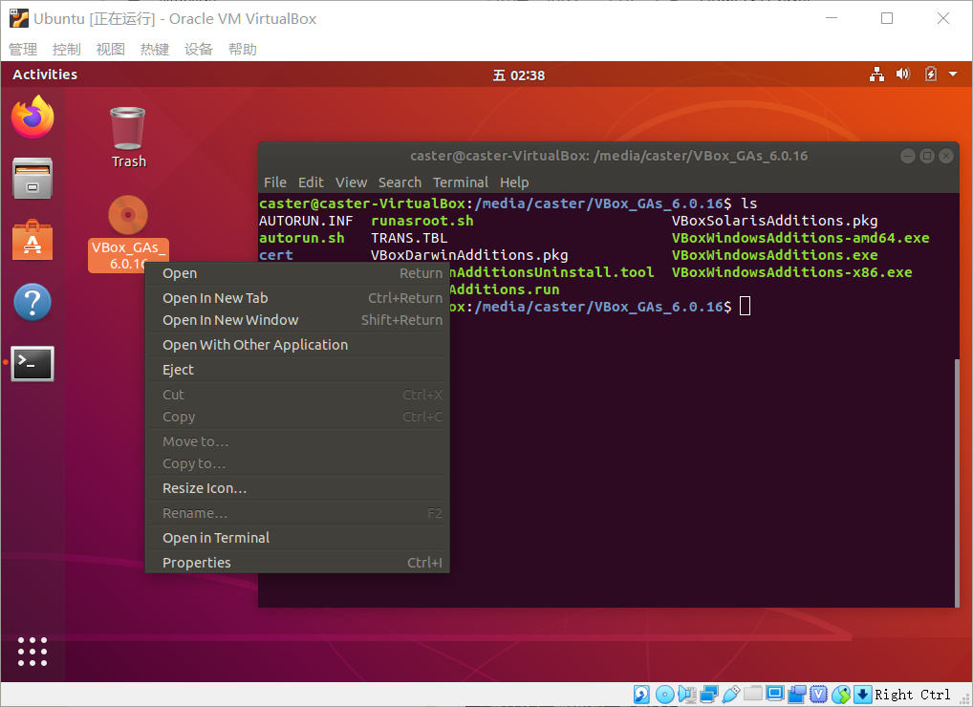Click the terminal command prompt cursor
The image size is (973, 707).
pyautogui.click(x=746, y=307)
